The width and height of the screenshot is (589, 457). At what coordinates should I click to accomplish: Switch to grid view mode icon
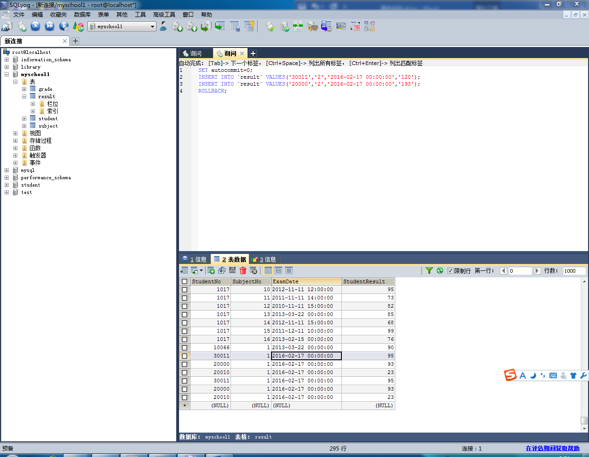pyautogui.click(x=268, y=270)
